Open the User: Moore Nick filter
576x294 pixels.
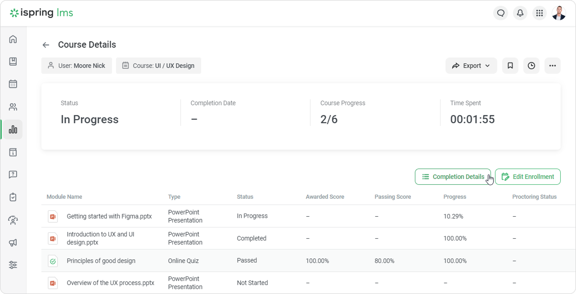coord(76,66)
